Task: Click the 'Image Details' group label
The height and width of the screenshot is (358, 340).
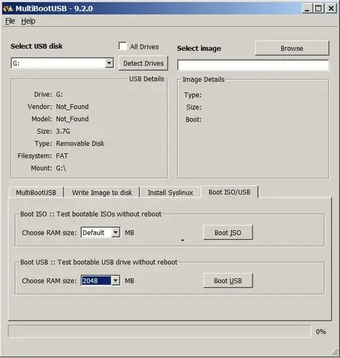Action: pos(203,79)
